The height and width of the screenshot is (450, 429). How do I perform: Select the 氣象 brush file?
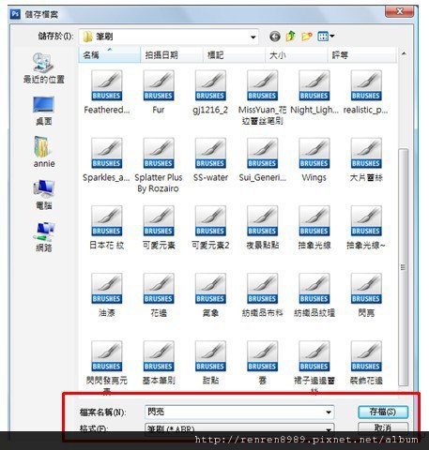point(210,295)
